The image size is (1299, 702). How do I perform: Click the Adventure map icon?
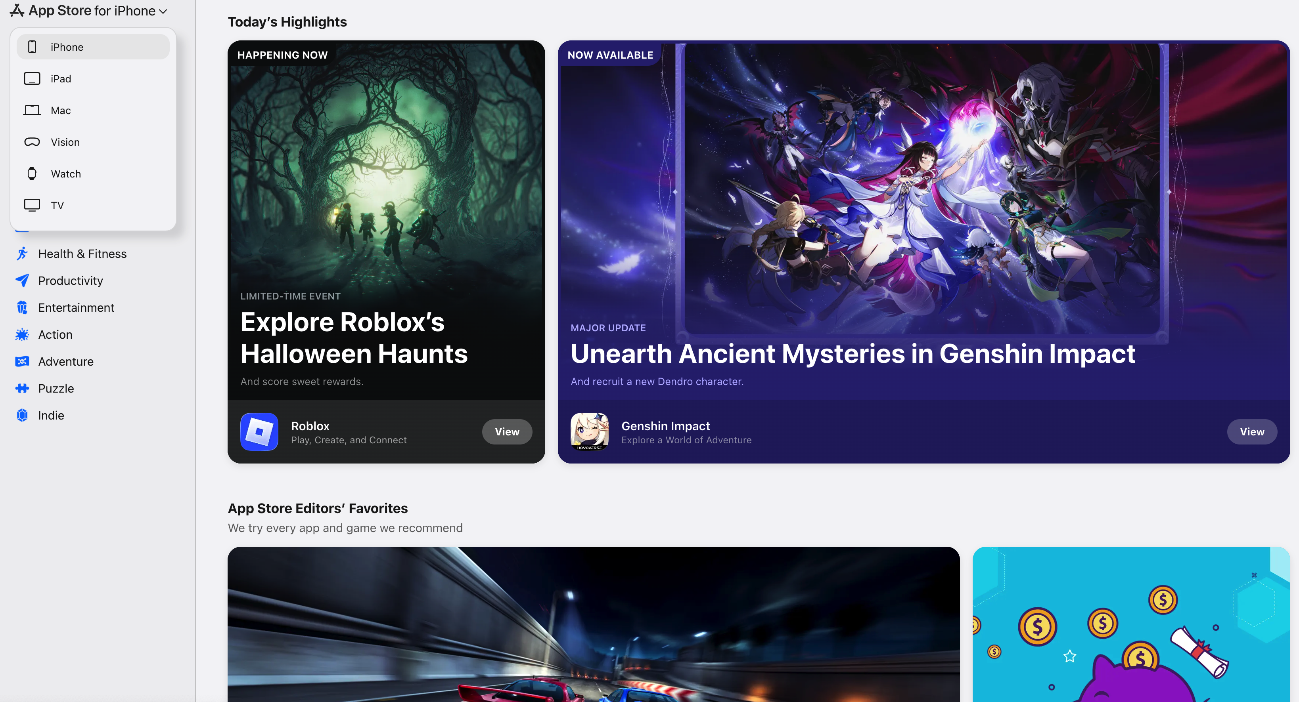point(22,361)
